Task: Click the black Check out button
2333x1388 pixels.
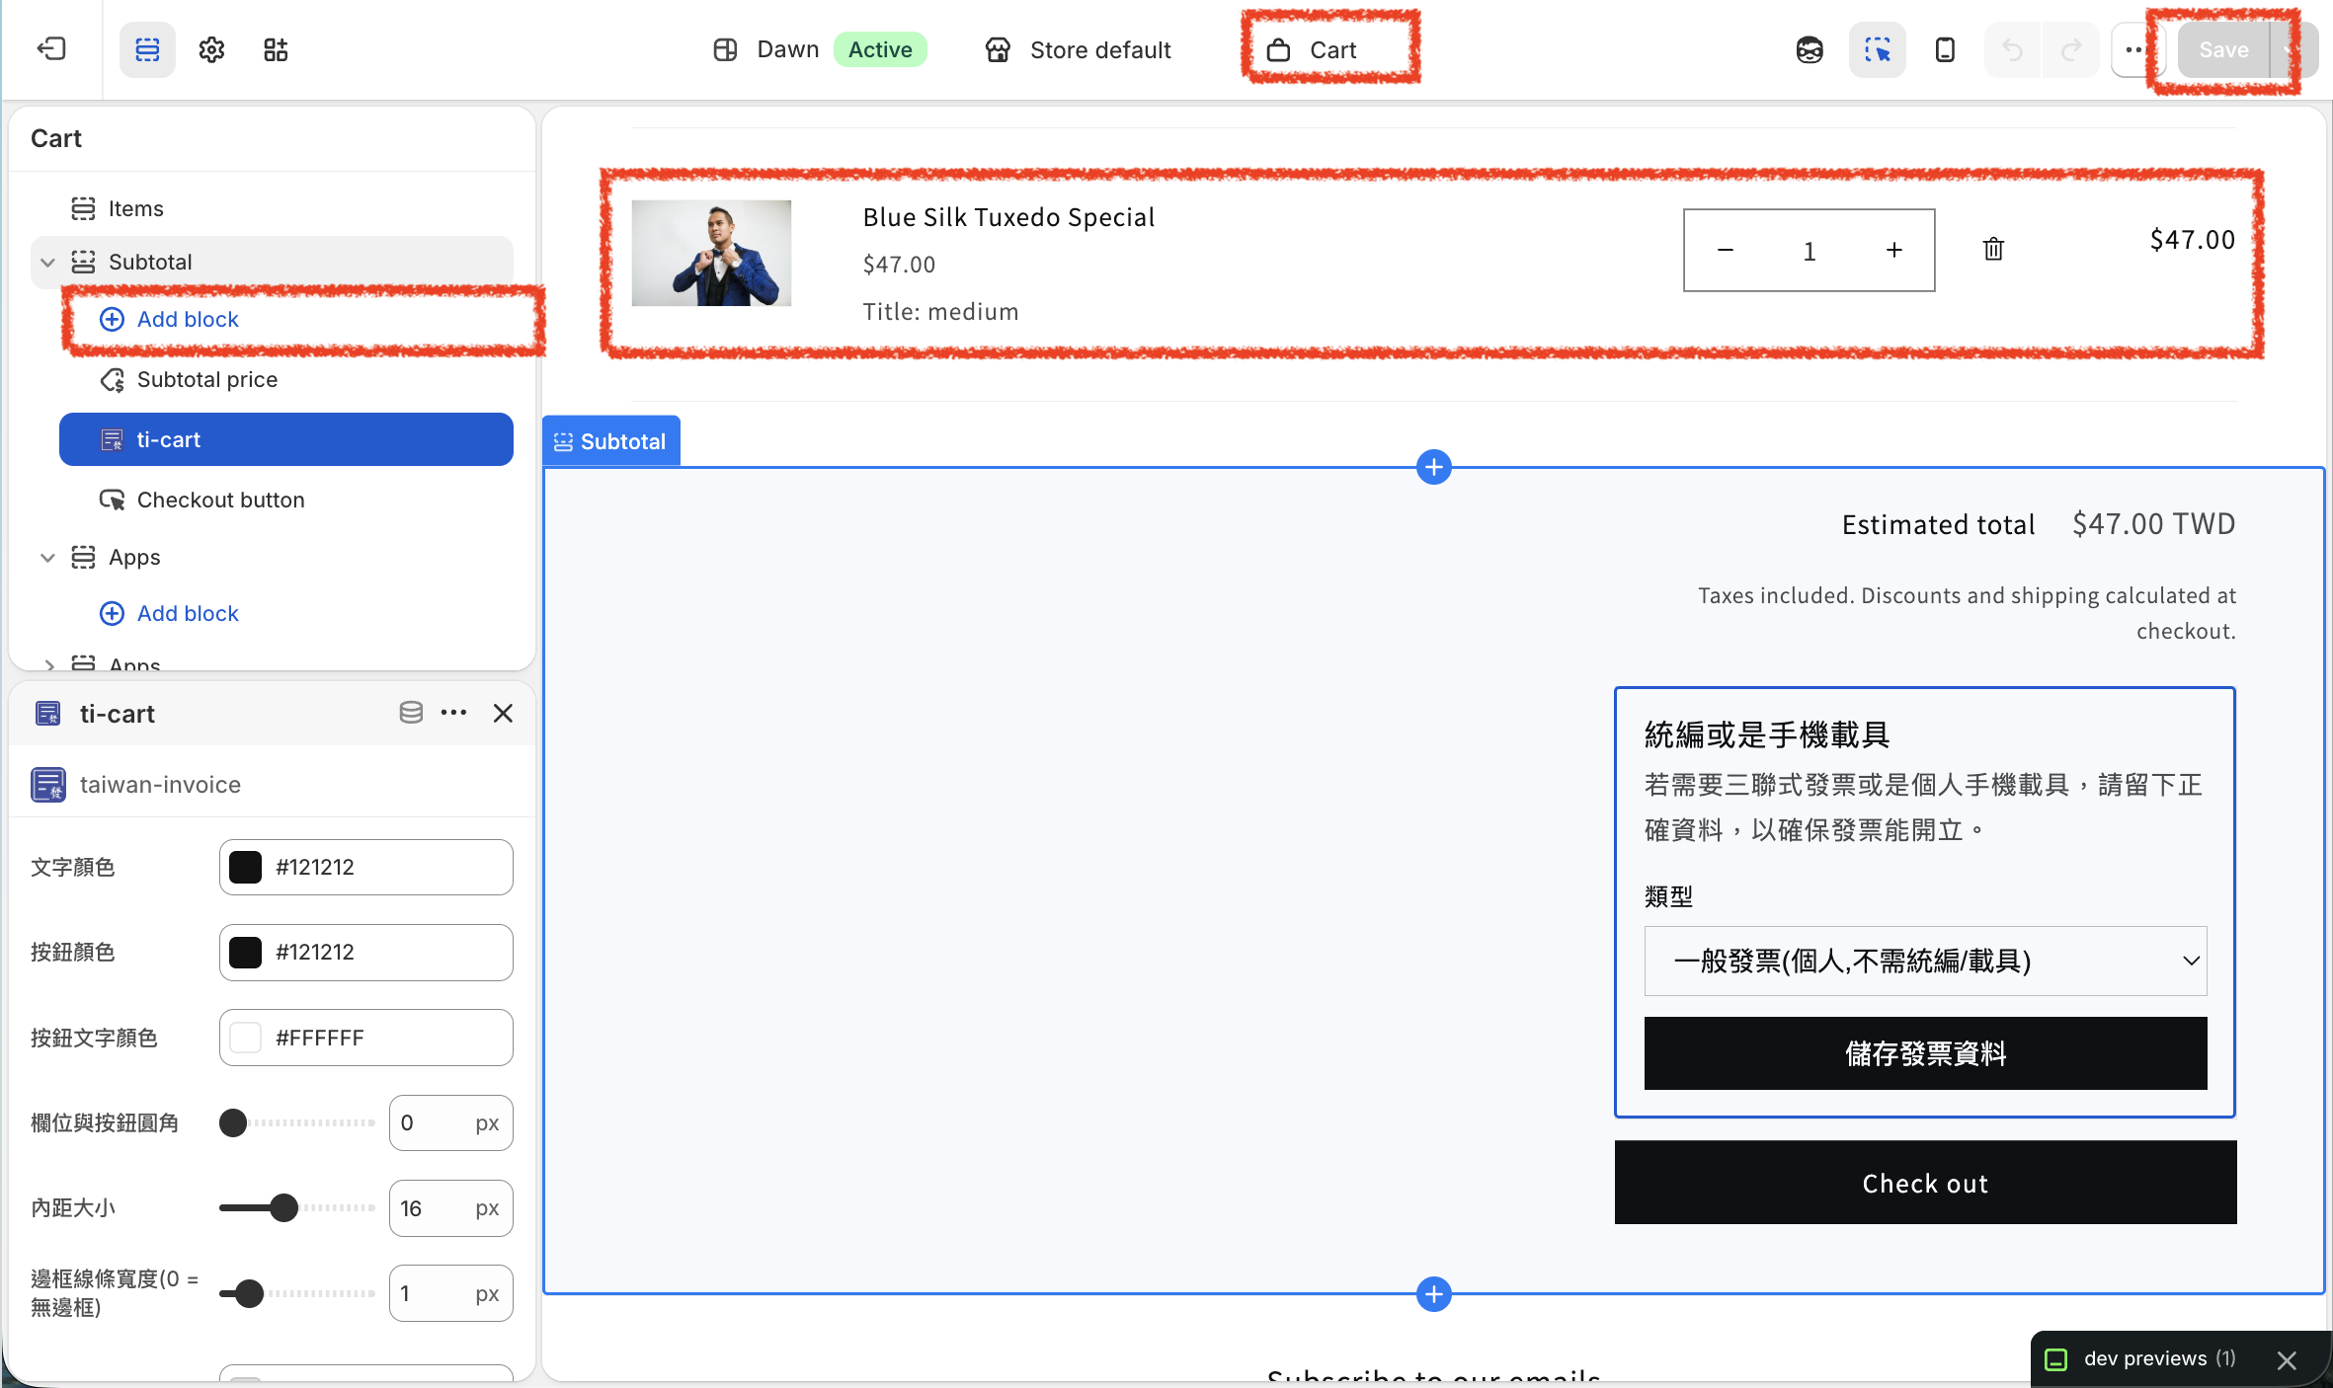Action: [1925, 1183]
